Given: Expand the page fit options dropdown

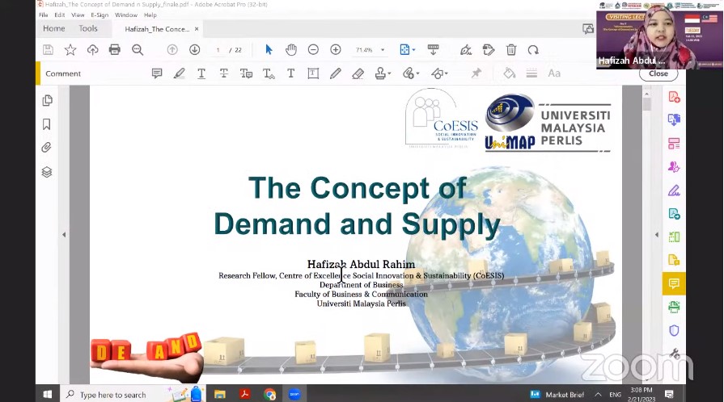Looking at the screenshot, I should pyautogui.click(x=413, y=50).
